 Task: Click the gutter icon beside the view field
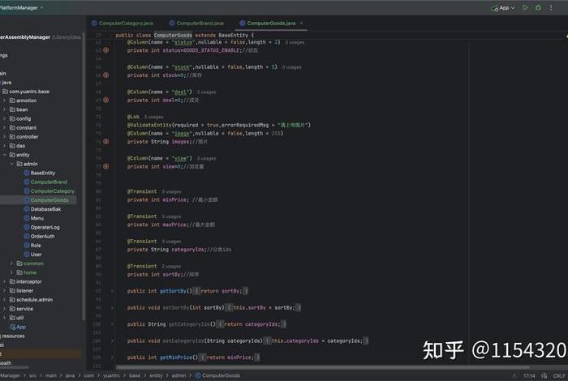click(x=105, y=166)
